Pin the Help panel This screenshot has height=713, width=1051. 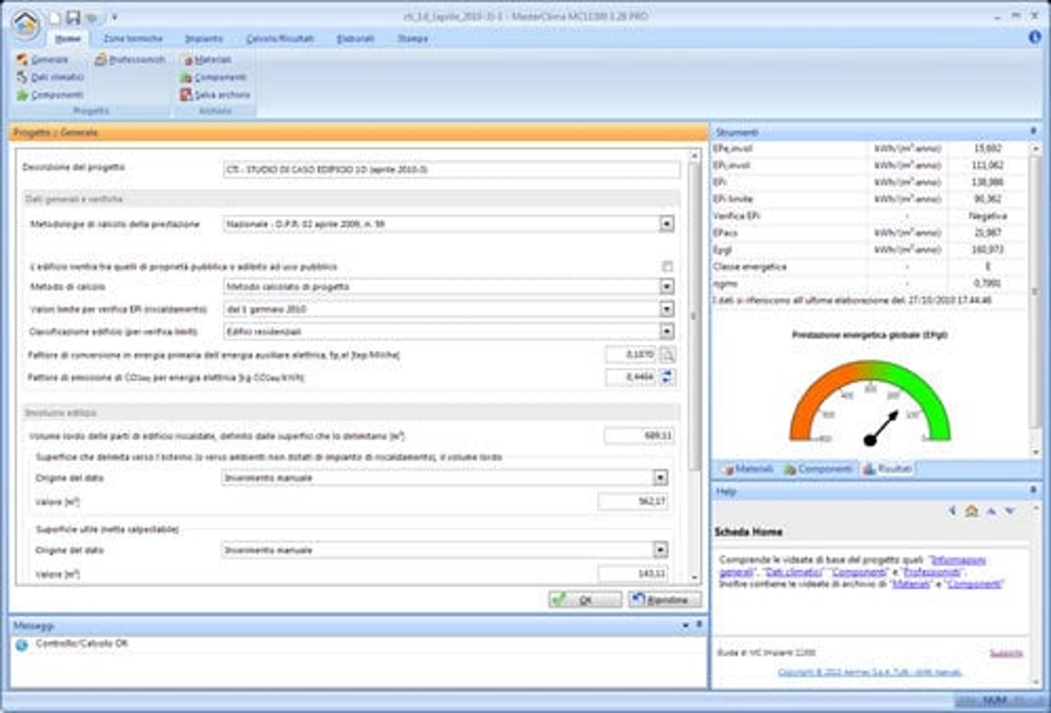click(1033, 490)
